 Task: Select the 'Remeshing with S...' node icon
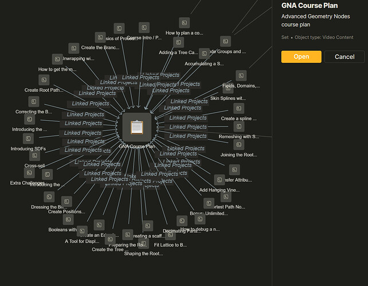click(239, 126)
